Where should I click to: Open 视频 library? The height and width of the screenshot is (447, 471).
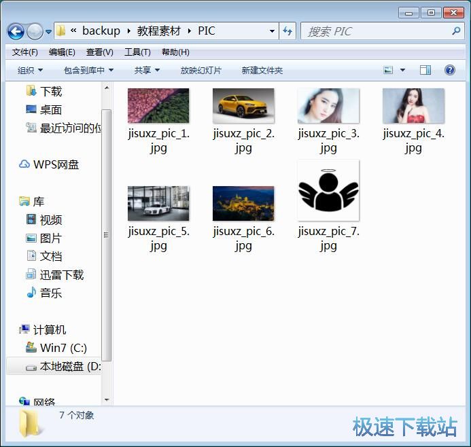pyautogui.click(x=44, y=219)
